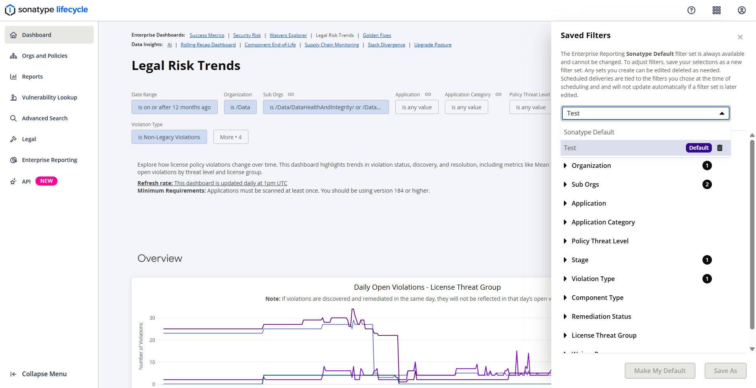Open the Golden Fixes link
The height and width of the screenshot is (388, 756).
pos(377,35)
